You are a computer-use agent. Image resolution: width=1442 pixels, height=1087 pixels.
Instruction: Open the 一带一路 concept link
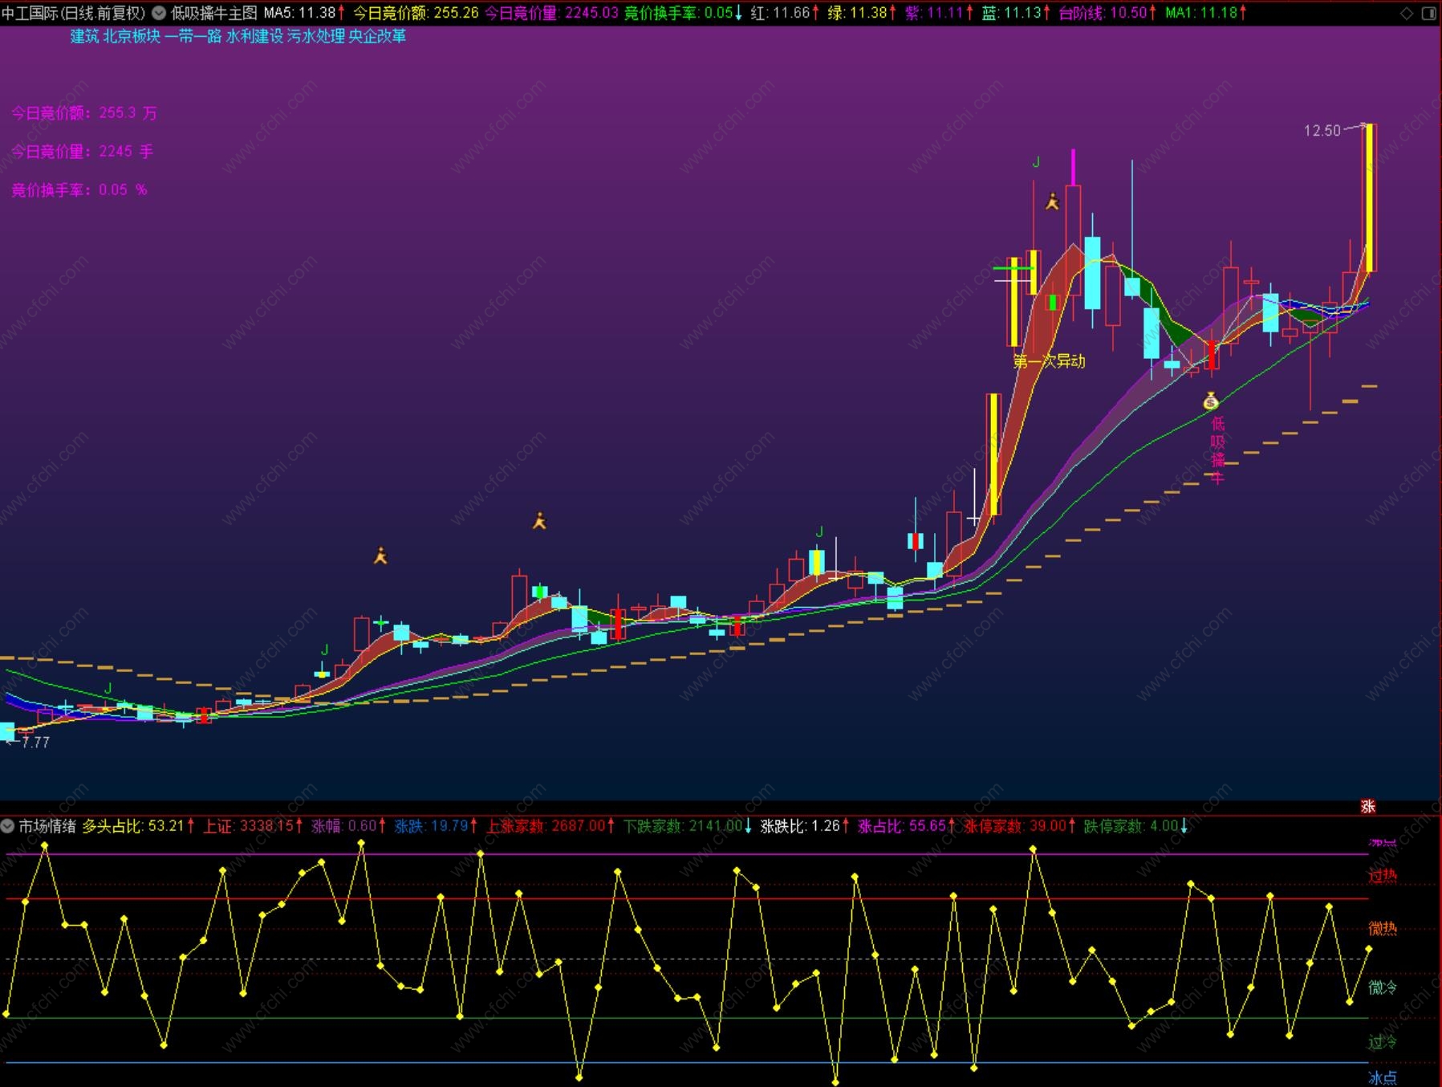(x=193, y=36)
